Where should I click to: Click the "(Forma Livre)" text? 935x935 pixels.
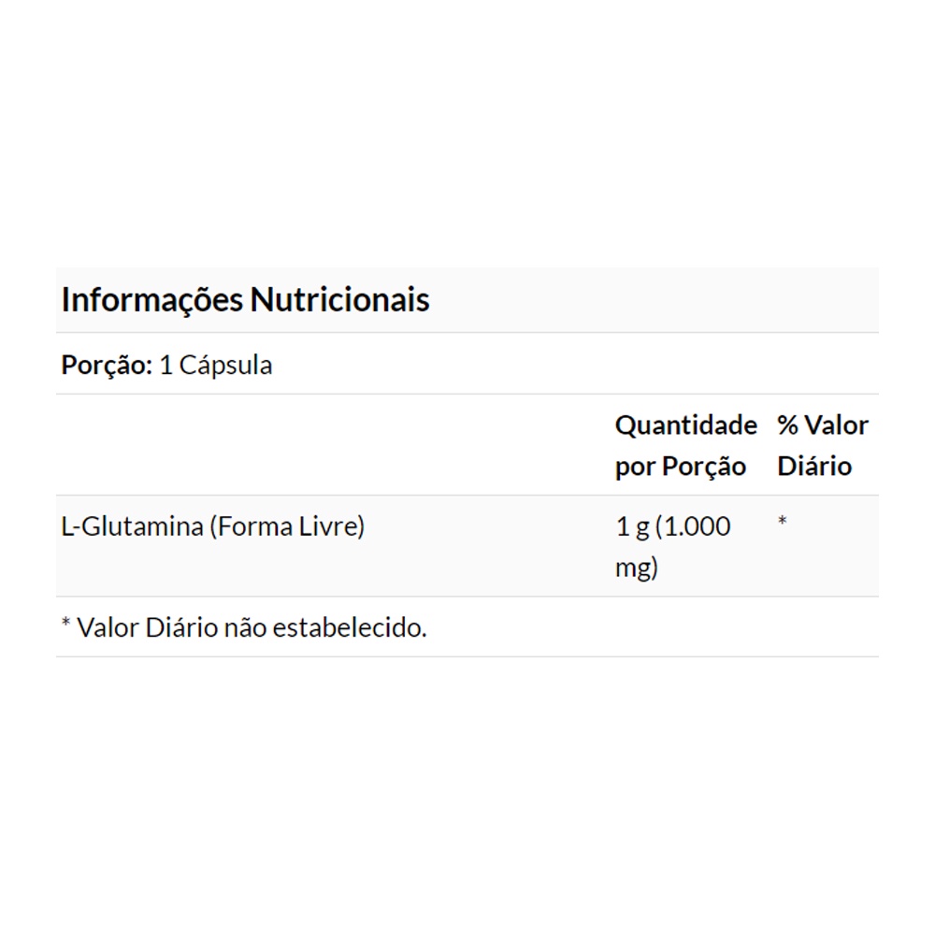[286, 526]
